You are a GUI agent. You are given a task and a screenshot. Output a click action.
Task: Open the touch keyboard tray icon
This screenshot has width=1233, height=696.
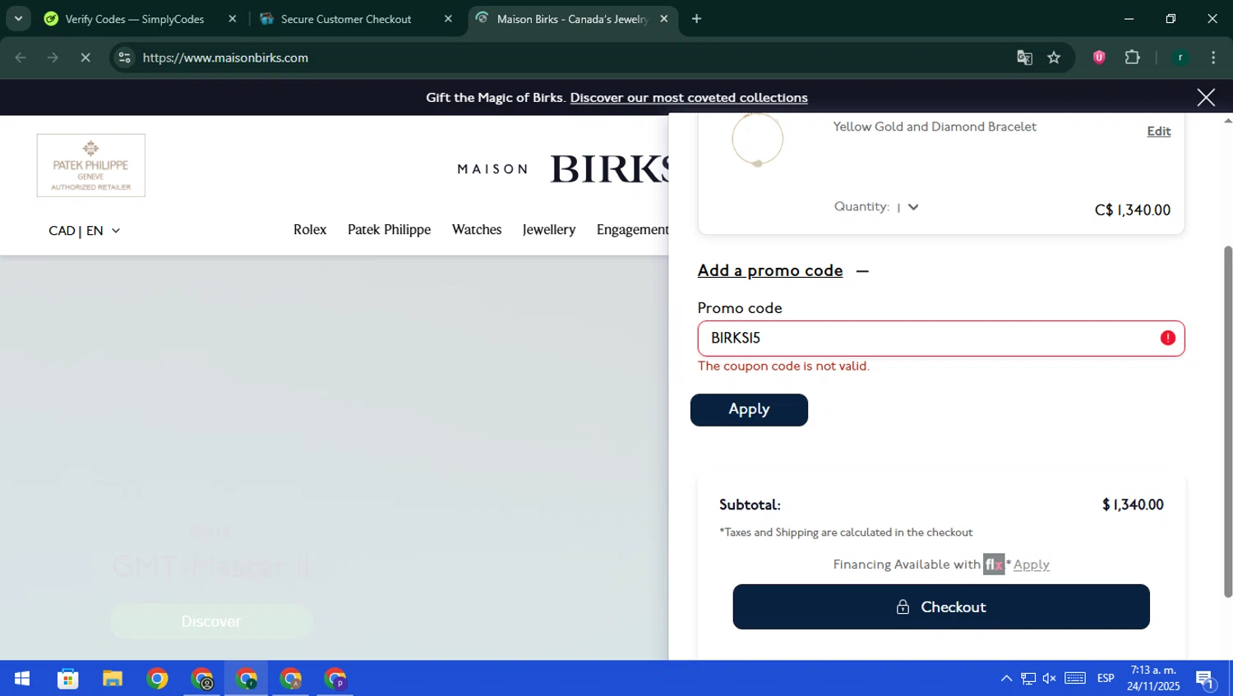(x=1075, y=679)
